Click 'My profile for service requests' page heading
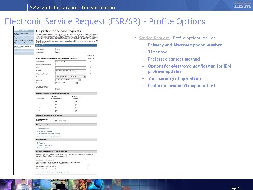 (x=58, y=31)
